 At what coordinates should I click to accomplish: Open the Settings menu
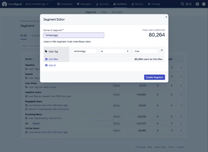pyautogui.click(x=154, y=4)
